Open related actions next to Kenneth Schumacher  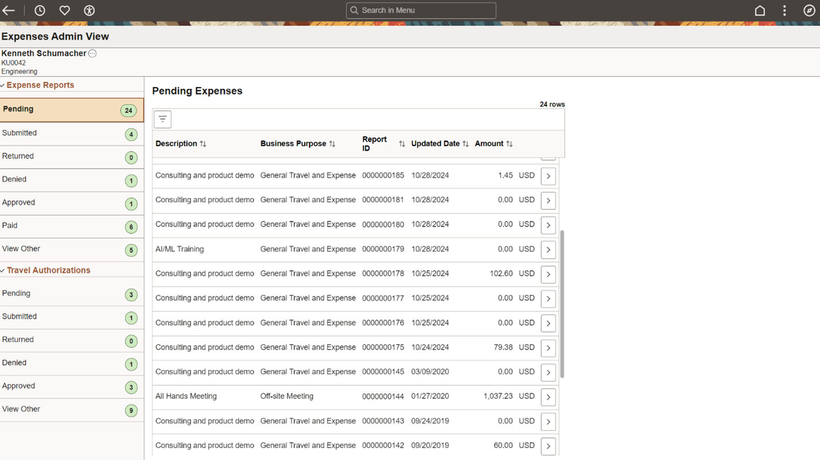pos(92,53)
